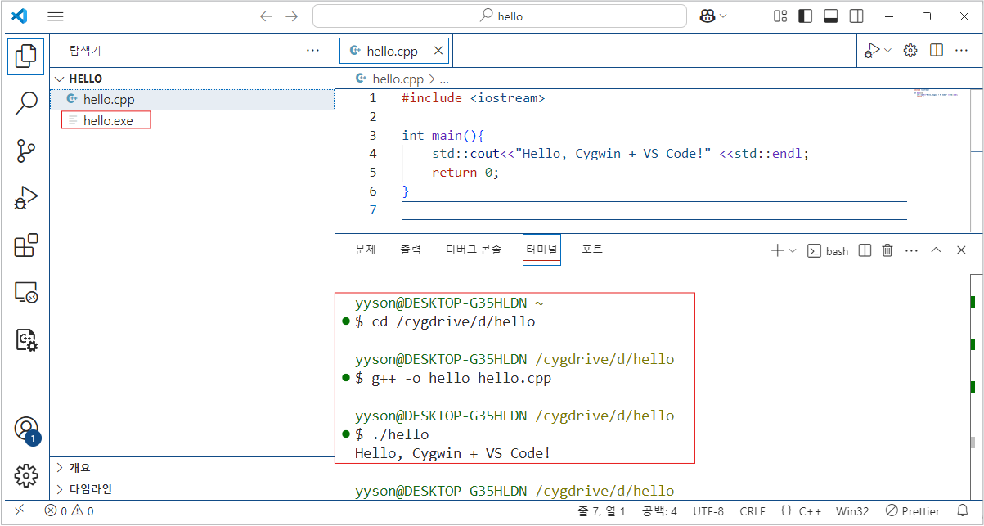
Task: Click the 줄 7, 열 1 cursor position
Action: coord(601,510)
